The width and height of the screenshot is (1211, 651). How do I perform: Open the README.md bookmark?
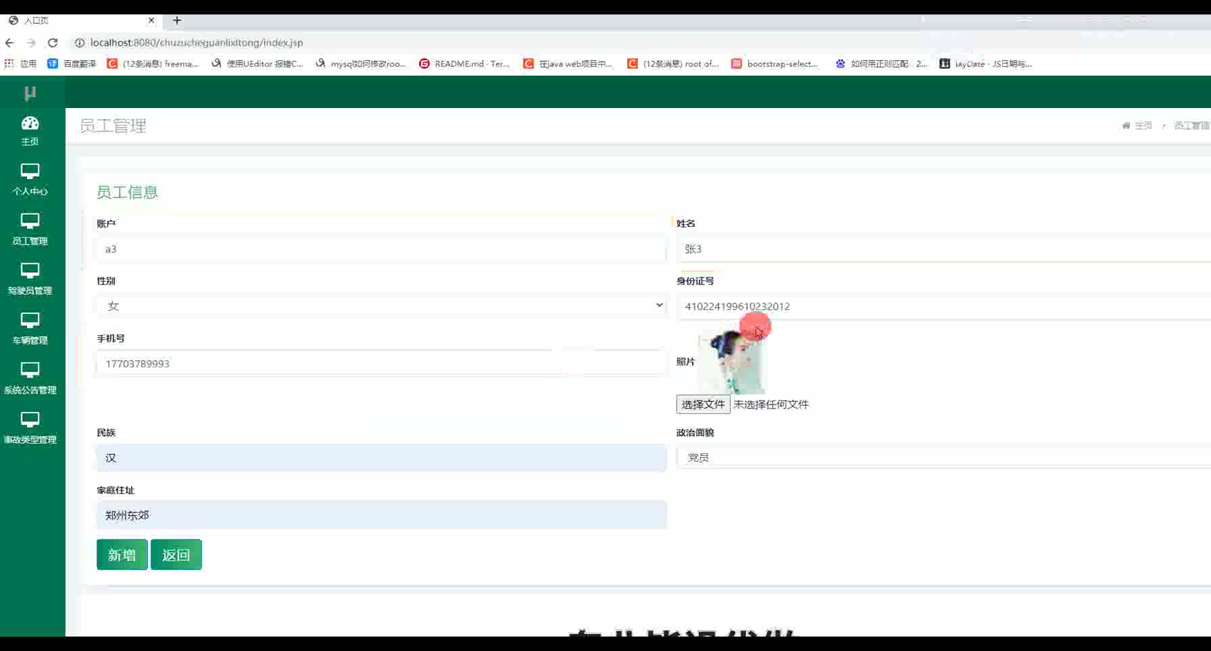coord(464,63)
